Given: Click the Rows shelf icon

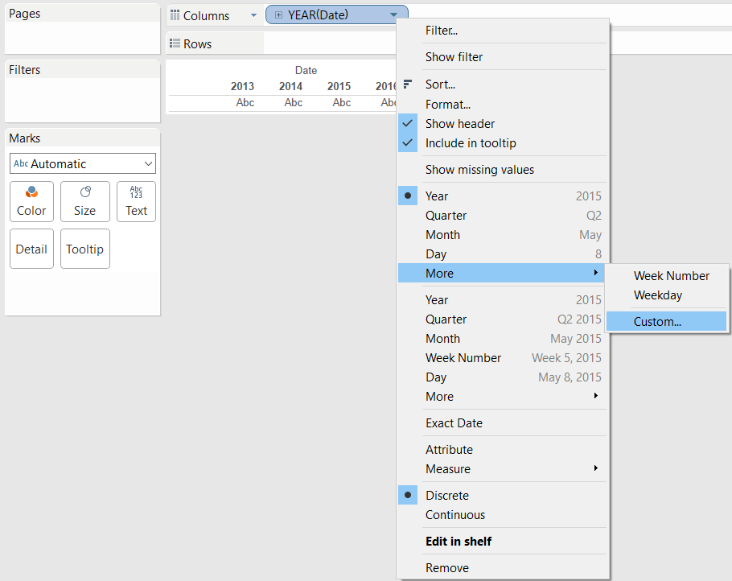Looking at the screenshot, I should (175, 43).
